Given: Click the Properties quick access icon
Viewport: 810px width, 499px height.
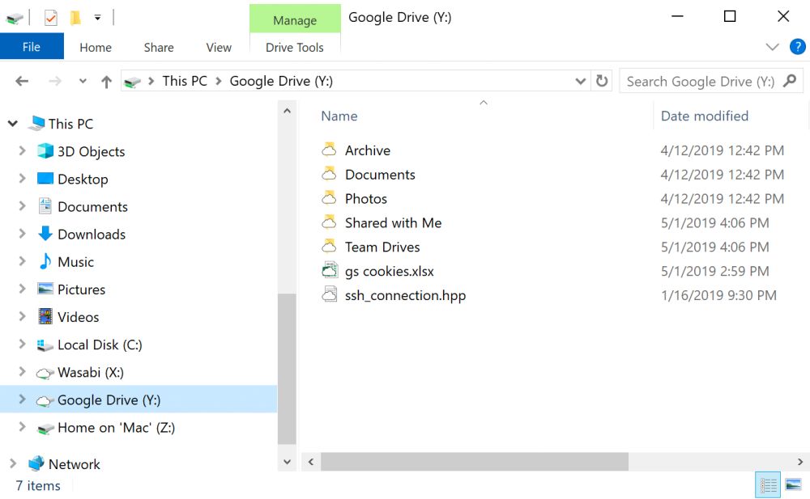Looking at the screenshot, I should 50,18.
